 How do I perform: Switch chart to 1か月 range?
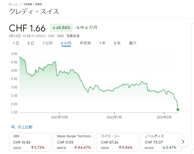click(x=48, y=43)
